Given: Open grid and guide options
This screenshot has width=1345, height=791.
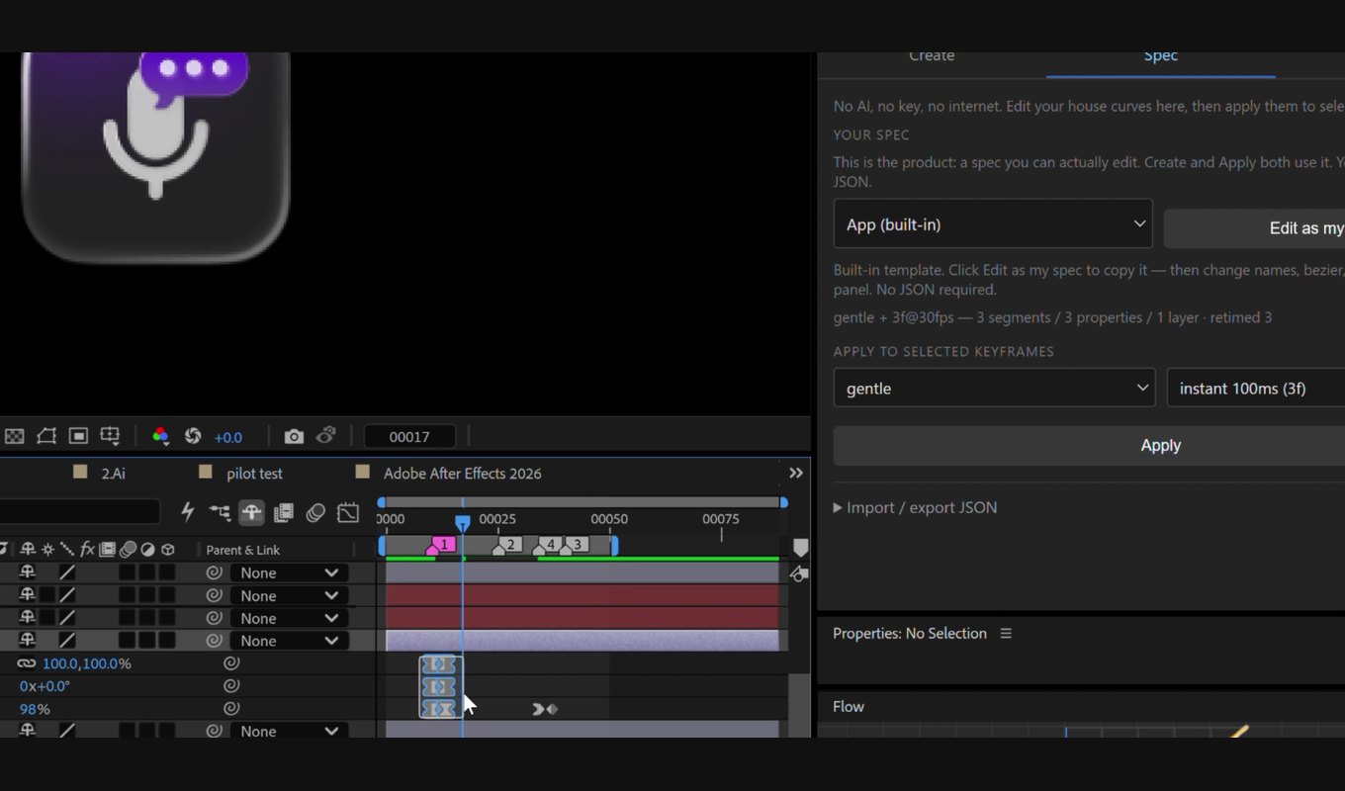Looking at the screenshot, I should 110,436.
